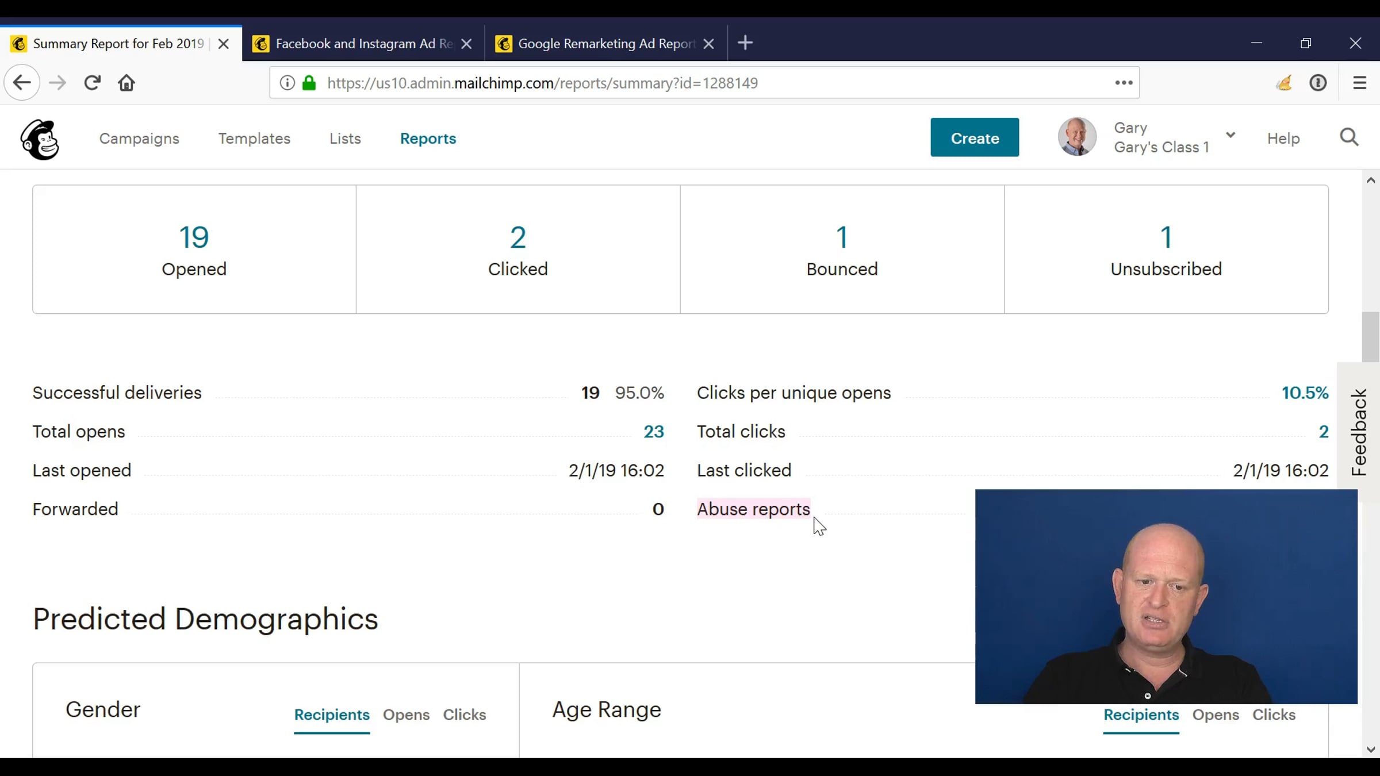Click the site information icon in address bar
This screenshot has width=1380, height=776.
[287, 83]
